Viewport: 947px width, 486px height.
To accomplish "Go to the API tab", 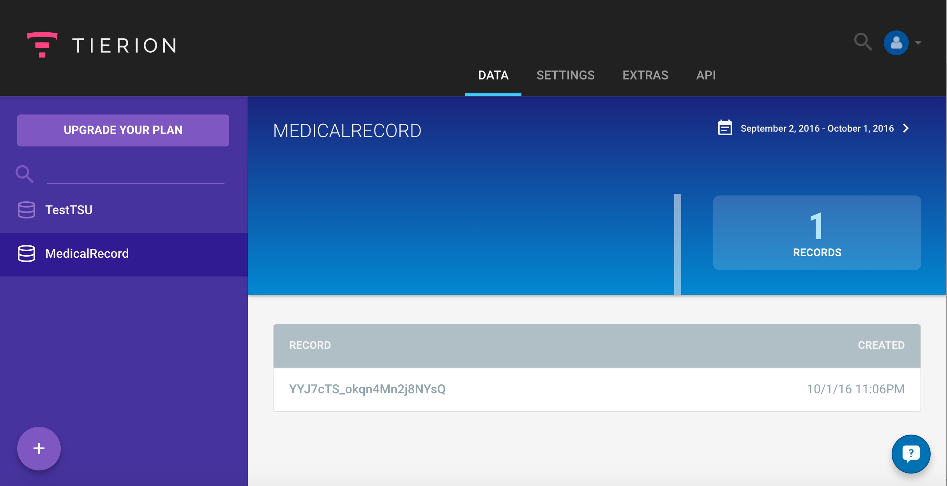I will tap(706, 75).
